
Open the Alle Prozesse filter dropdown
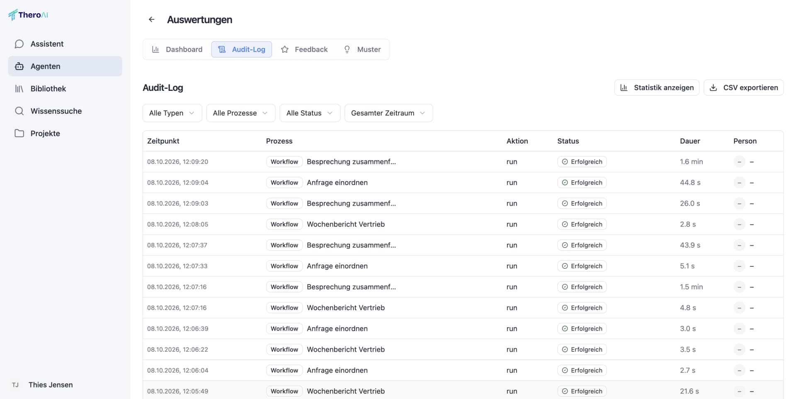coord(240,113)
